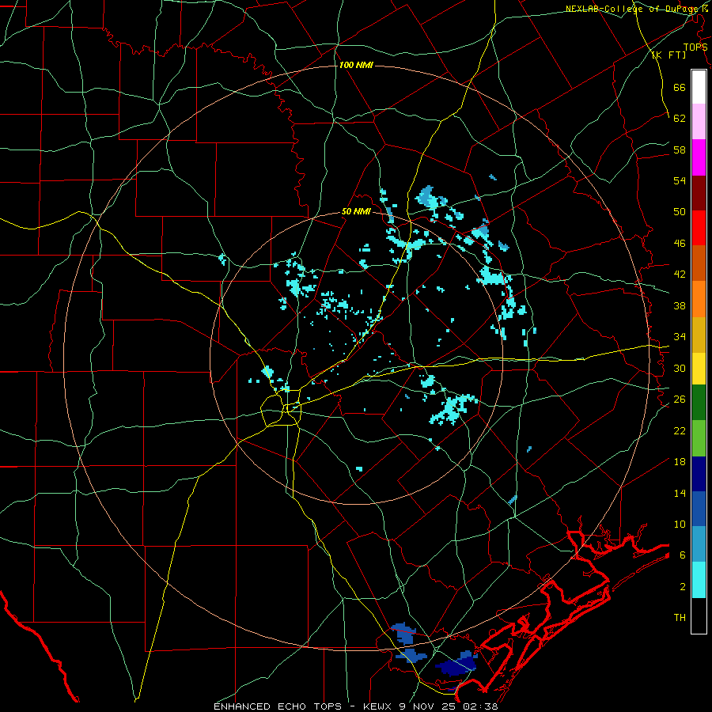
Task: Click the 62 legend value
Action: point(680,119)
